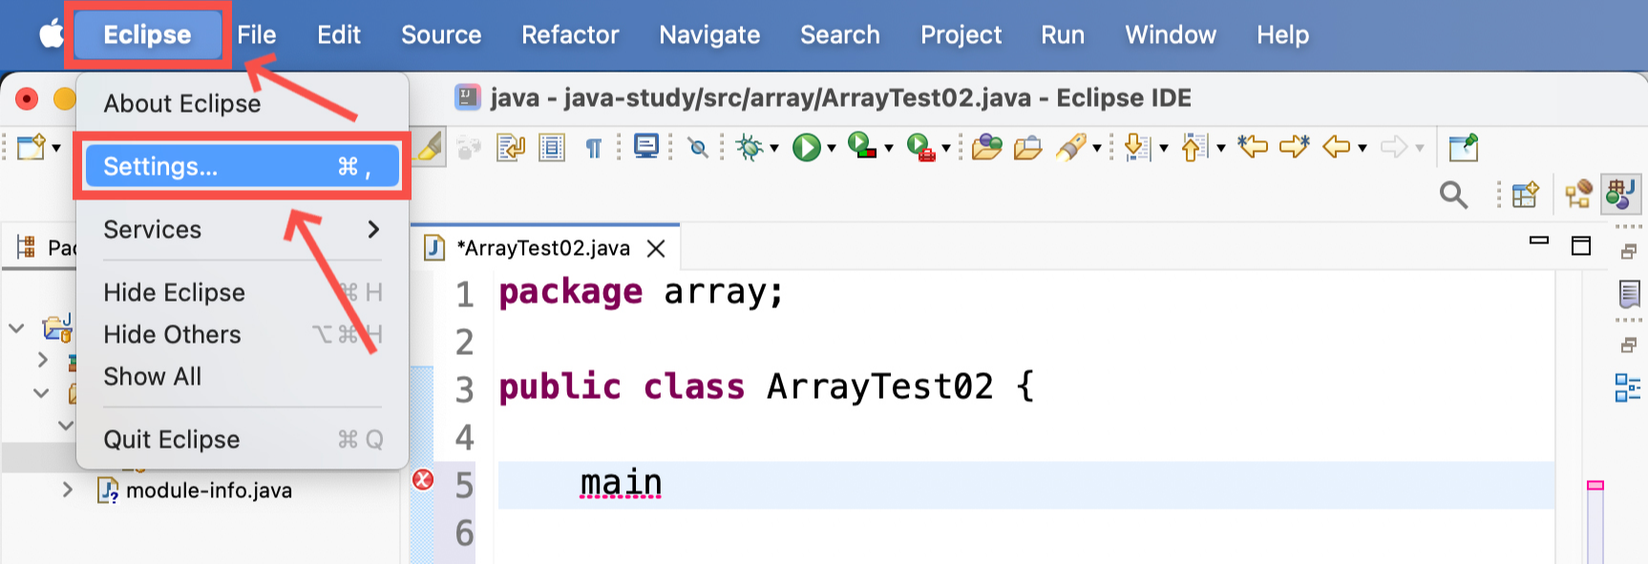Open the External Tools dropdown arrow
This screenshot has height=564, width=1648.
coord(946,148)
